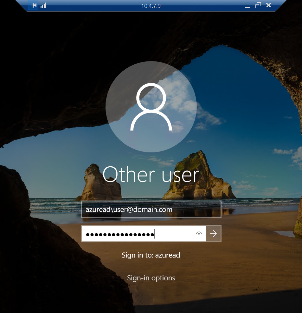This screenshot has height=313, width=302.
Task: Submit the password with the arrow button
Action: [213, 233]
